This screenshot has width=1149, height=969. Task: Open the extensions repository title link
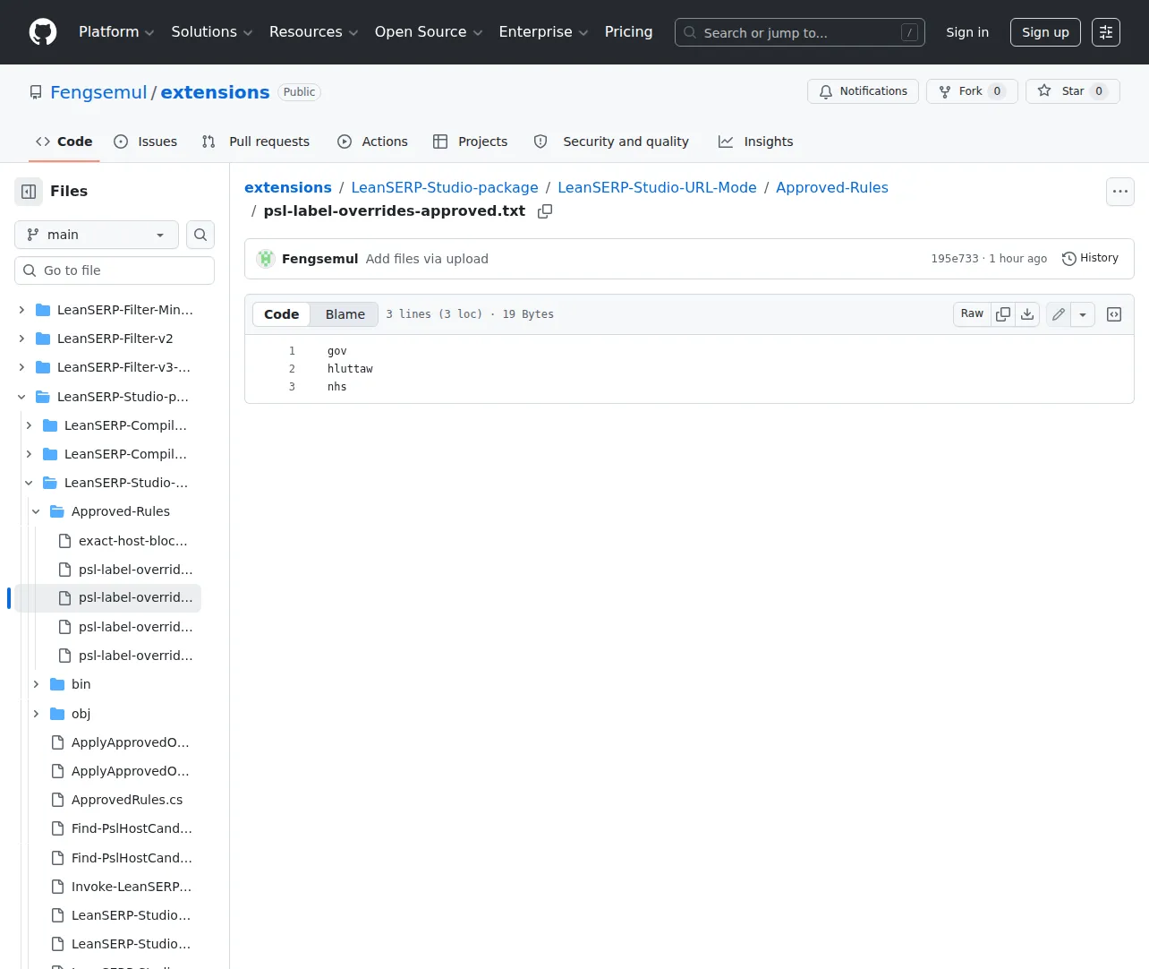click(215, 92)
